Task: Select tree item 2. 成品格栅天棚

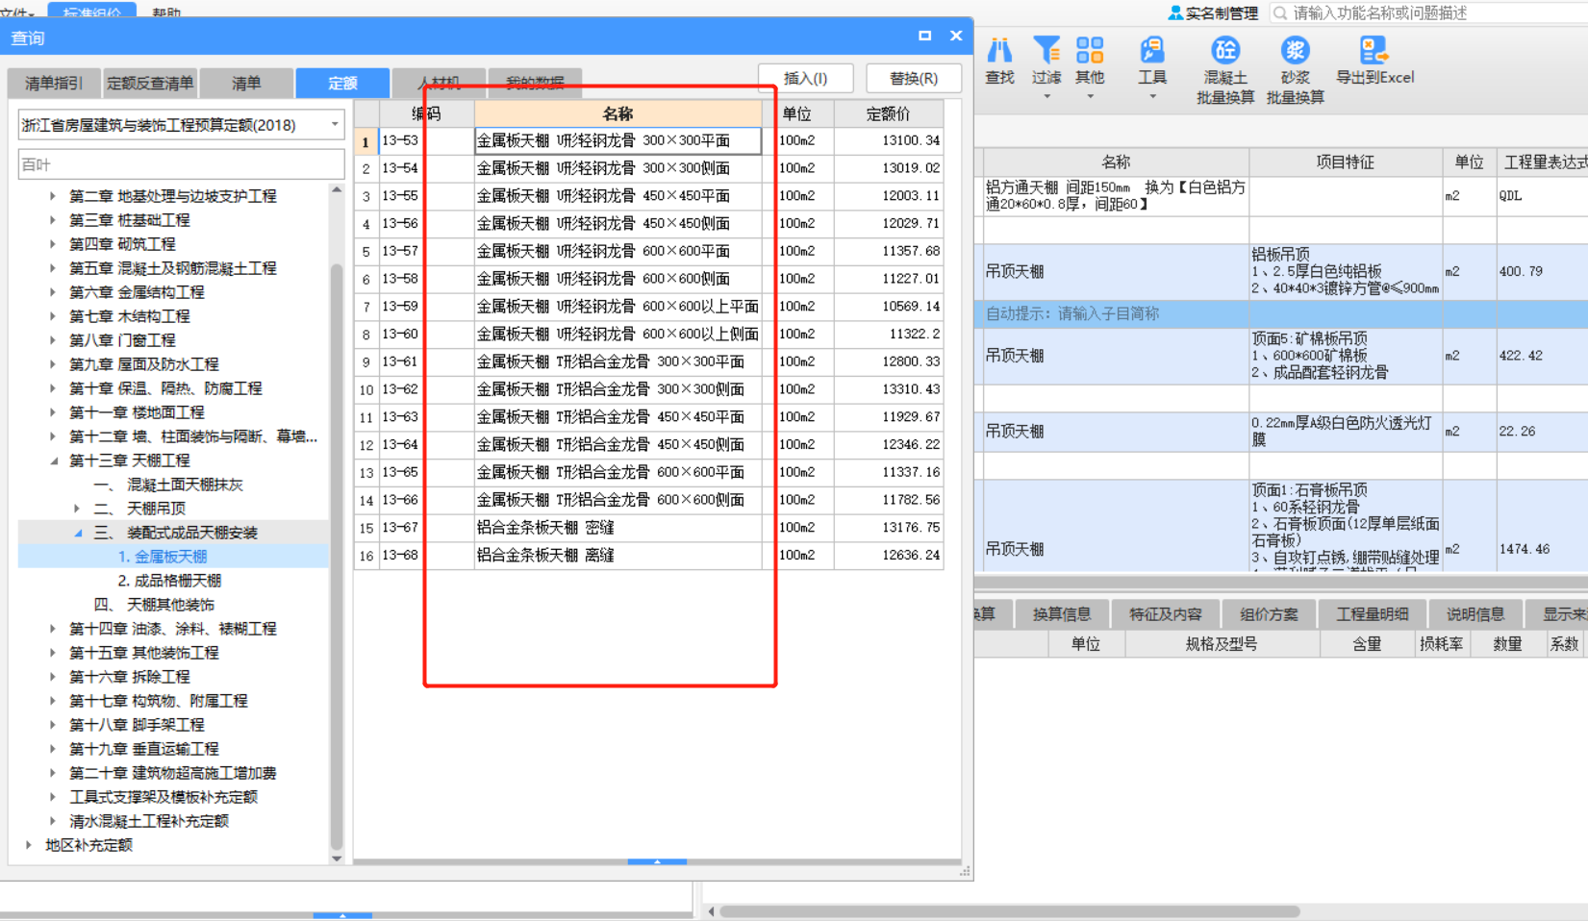Action: (169, 581)
